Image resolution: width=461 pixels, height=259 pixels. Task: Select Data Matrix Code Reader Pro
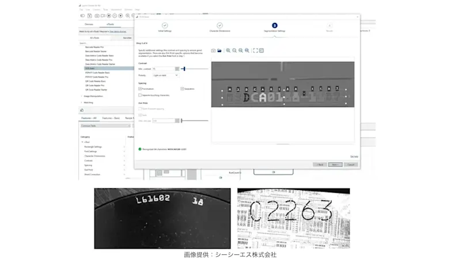[99, 60]
